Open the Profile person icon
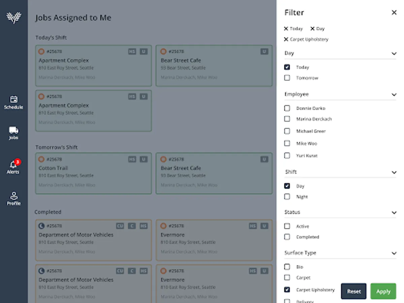The image size is (404, 303). coord(14,196)
